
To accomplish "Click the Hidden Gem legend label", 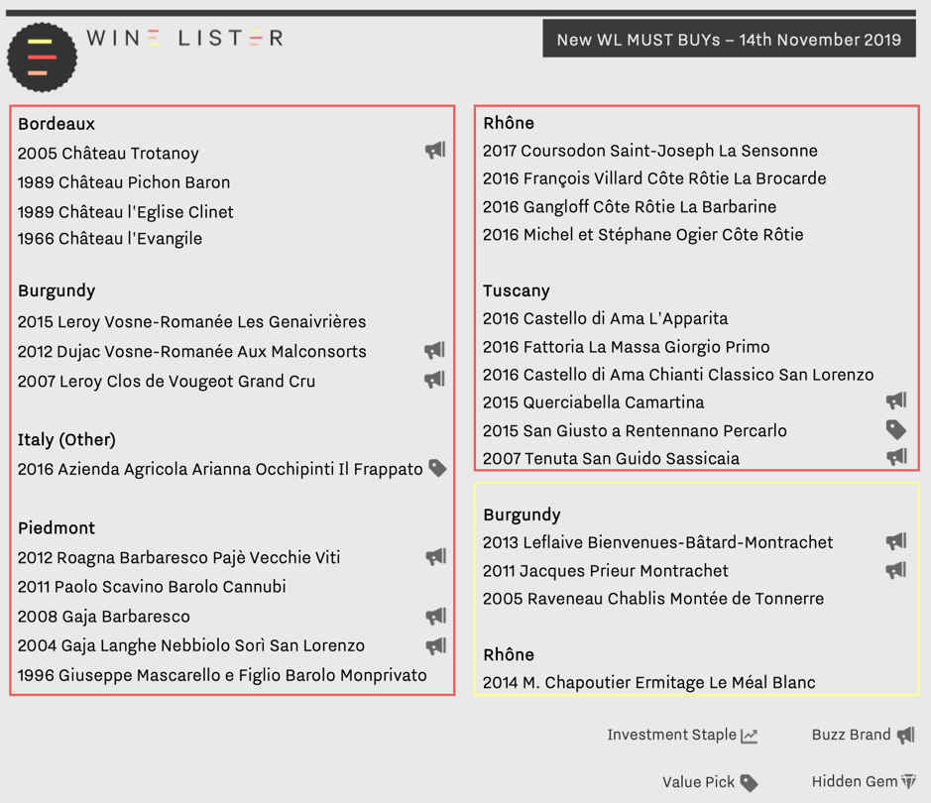I will 855,781.
